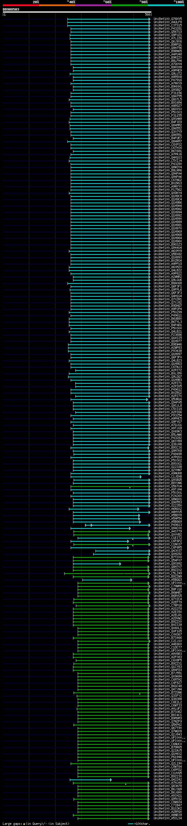Click the '=100char.' scale legend
Image resolution: width=187 pixels, height=826 pixels.
139,823
